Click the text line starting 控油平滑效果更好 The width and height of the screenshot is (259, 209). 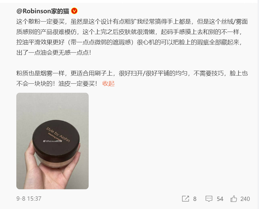coord(130,42)
